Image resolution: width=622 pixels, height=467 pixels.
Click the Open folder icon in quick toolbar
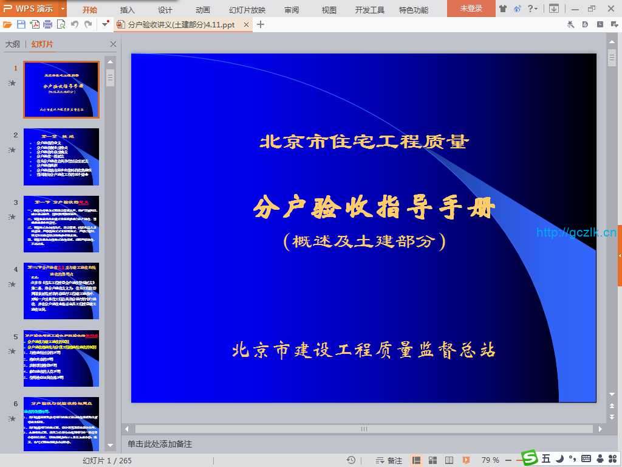tap(7, 24)
